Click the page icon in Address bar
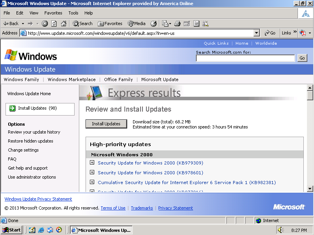314x235 pixels. click(24, 33)
